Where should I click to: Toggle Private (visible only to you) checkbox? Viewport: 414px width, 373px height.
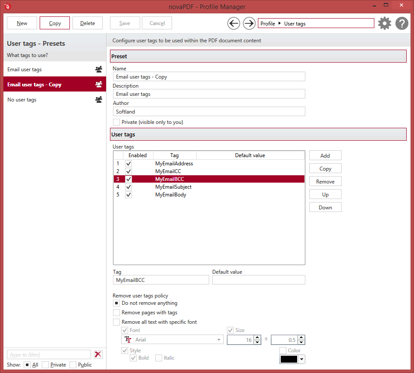(116, 122)
